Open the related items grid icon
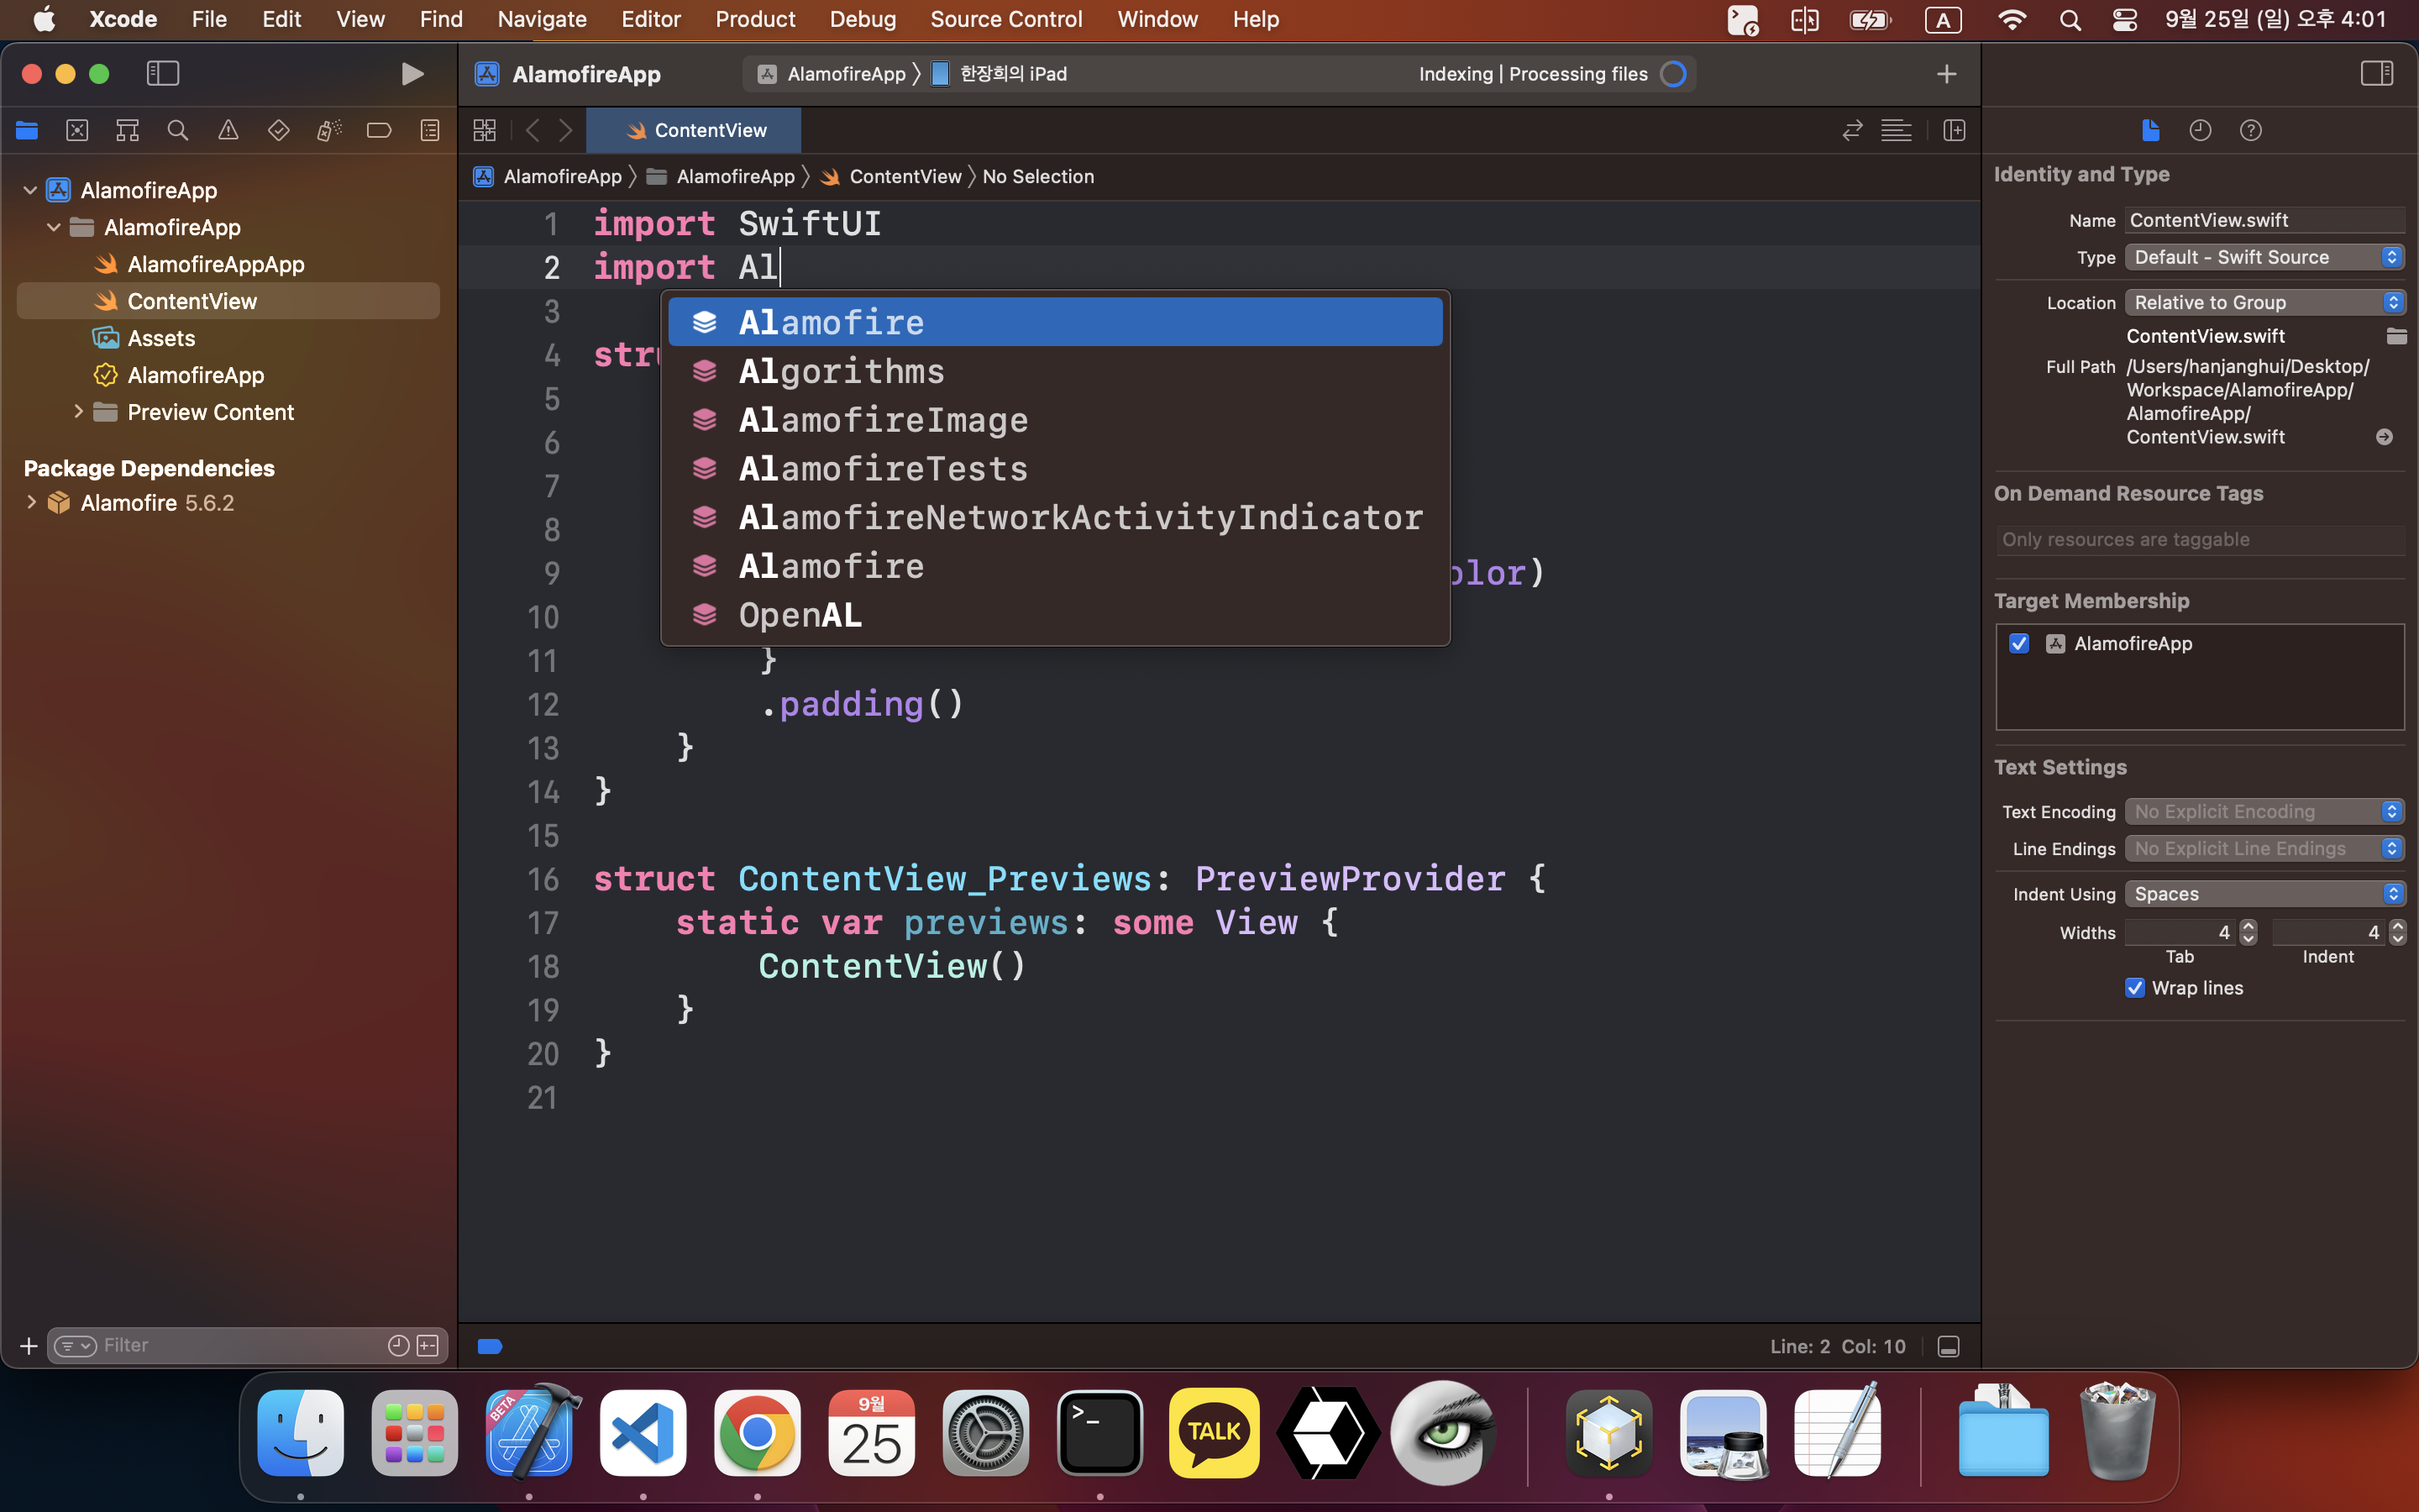 click(485, 130)
